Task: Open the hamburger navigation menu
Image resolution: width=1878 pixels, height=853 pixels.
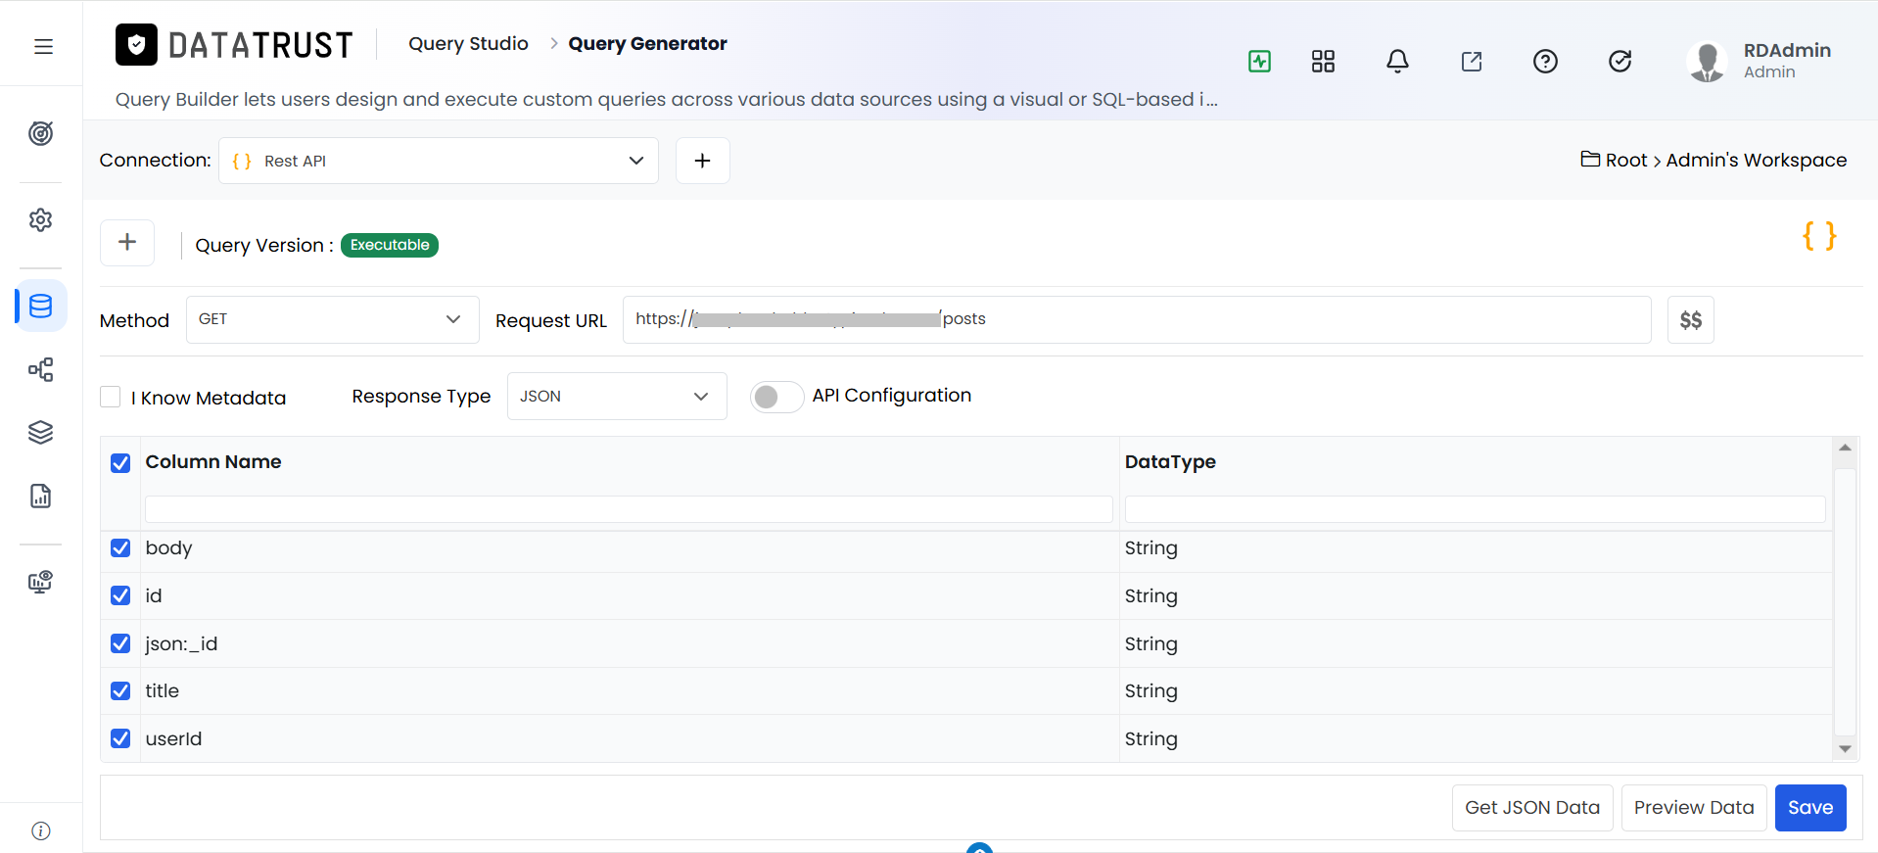Action: pyautogui.click(x=43, y=46)
